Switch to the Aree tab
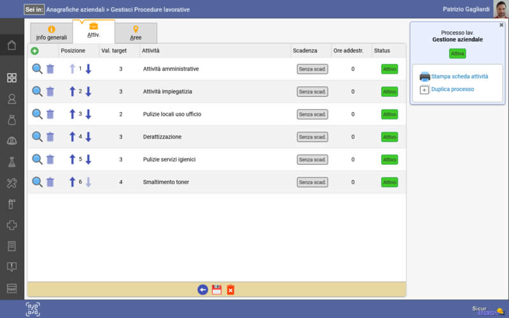509x318 pixels. coord(136,33)
